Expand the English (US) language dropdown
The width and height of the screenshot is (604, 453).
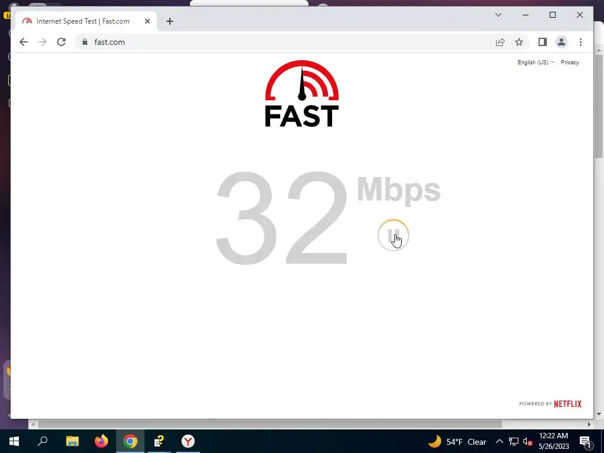(x=536, y=63)
